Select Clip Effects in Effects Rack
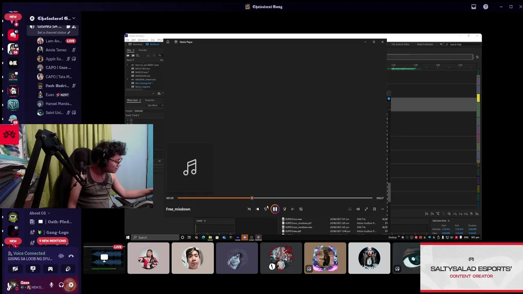This screenshot has width=523, height=294. pyautogui.click(x=152, y=105)
